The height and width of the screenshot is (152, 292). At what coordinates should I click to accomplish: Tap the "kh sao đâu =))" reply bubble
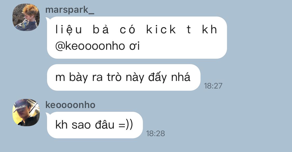tap(95, 125)
